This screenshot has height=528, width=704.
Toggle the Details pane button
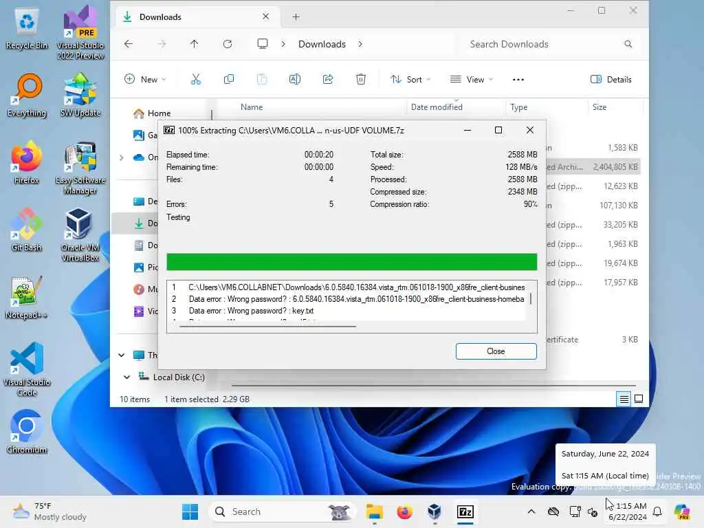click(611, 80)
